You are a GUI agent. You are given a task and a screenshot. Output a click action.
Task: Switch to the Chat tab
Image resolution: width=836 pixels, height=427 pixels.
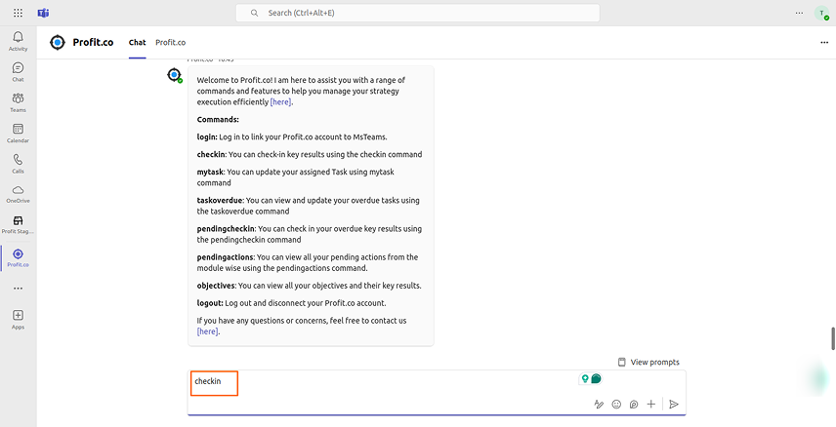coord(137,43)
